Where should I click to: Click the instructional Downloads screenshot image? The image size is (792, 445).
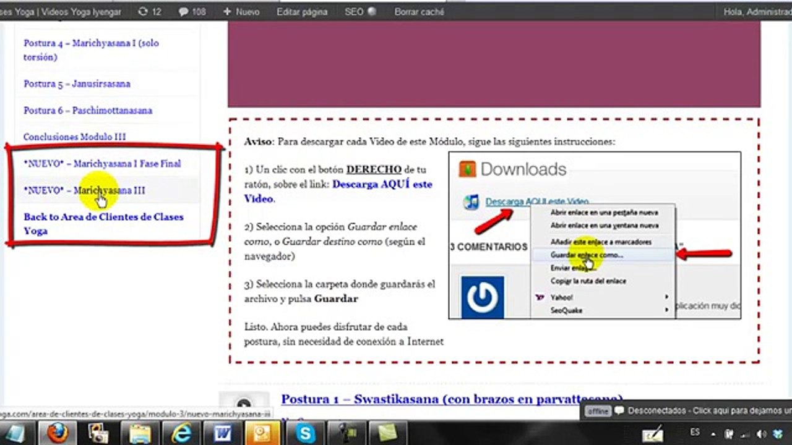595,235
